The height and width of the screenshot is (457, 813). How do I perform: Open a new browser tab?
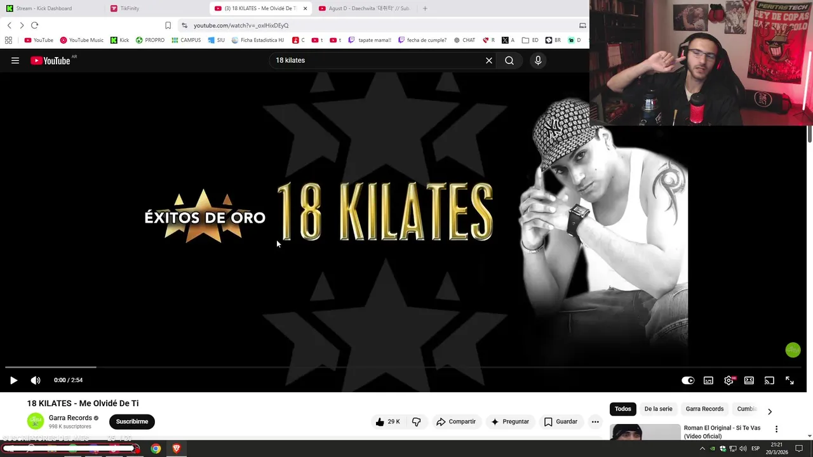coord(425,8)
